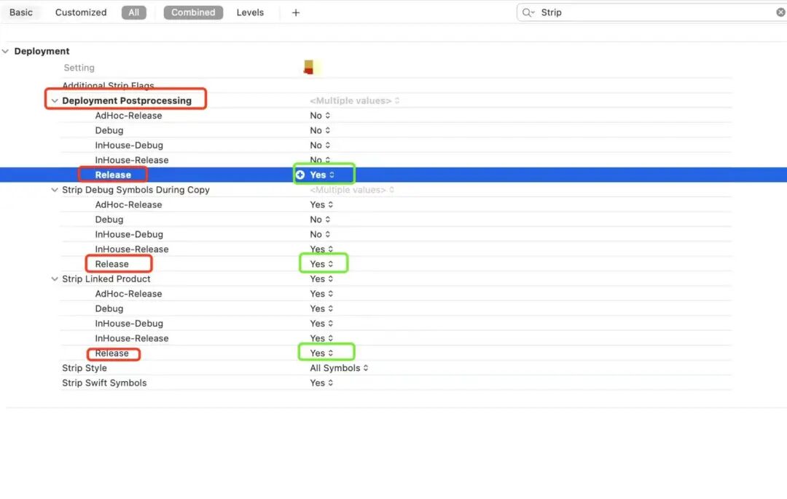This screenshot has height=499, width=787.
Task: Open Strip Linked Product main value dropdown
Action: pos(321,279)
